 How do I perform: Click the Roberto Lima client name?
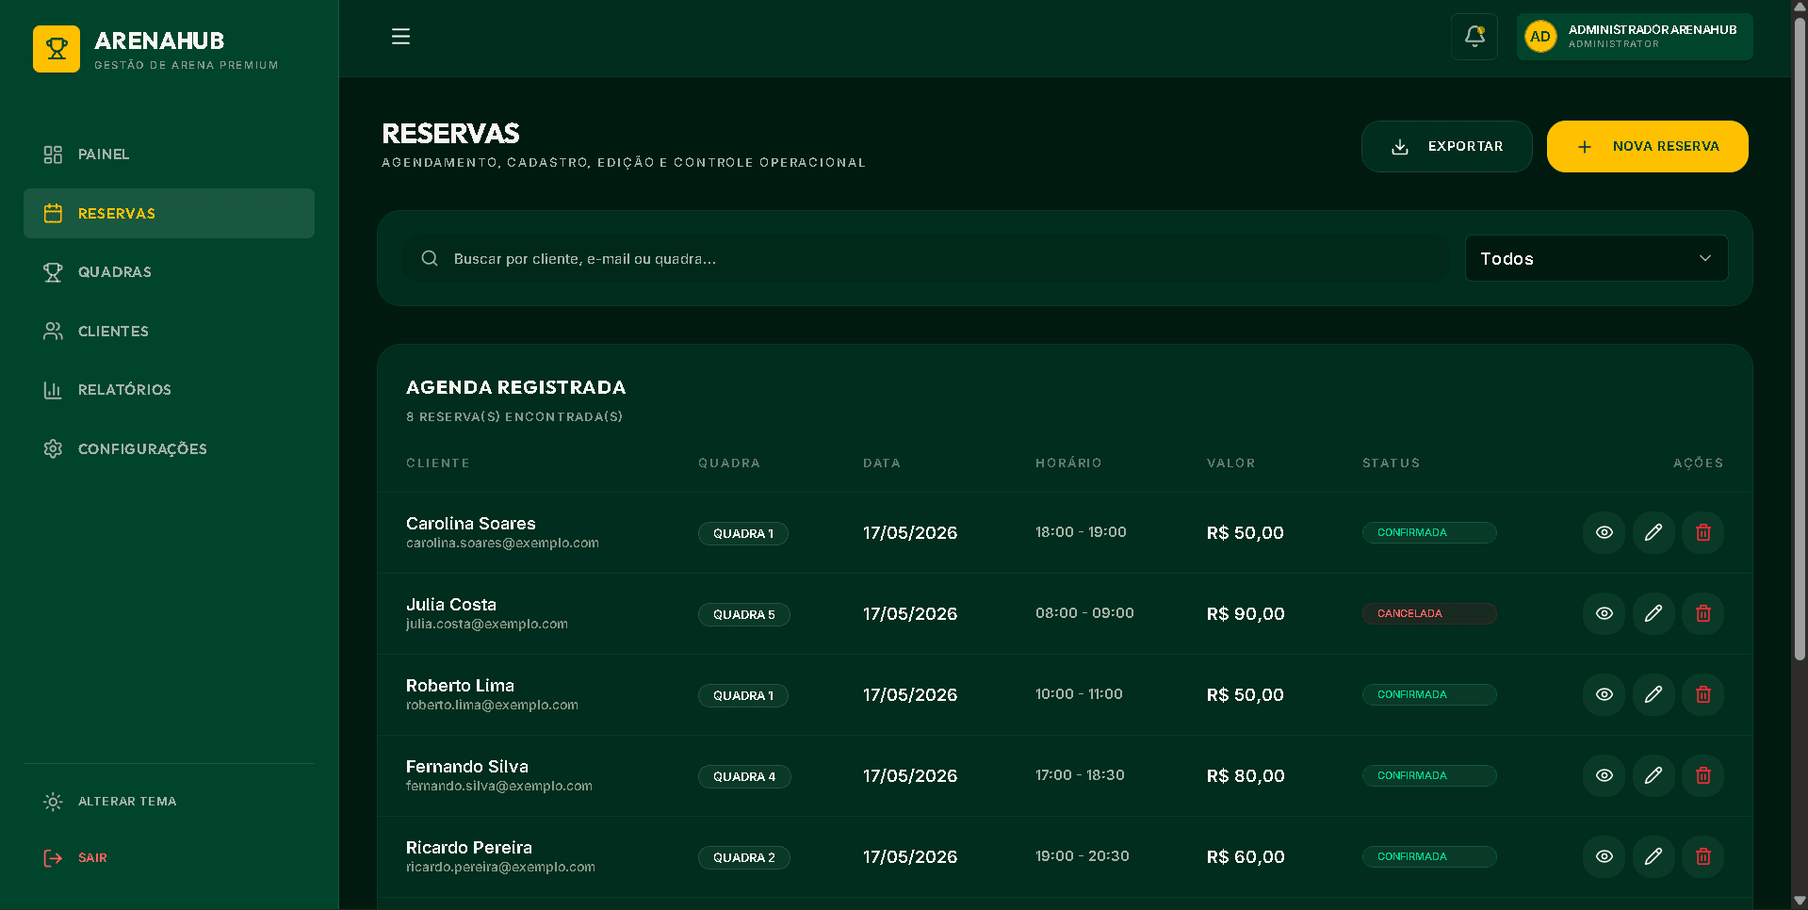[x=460, y=686]
